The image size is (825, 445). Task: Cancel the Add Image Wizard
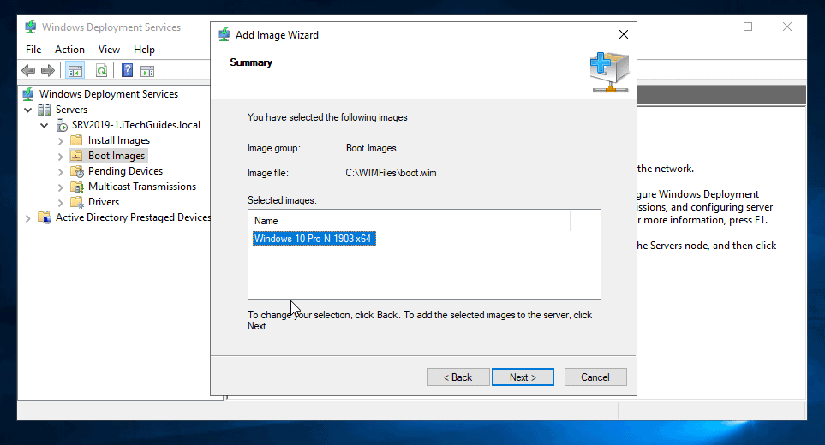595,377
